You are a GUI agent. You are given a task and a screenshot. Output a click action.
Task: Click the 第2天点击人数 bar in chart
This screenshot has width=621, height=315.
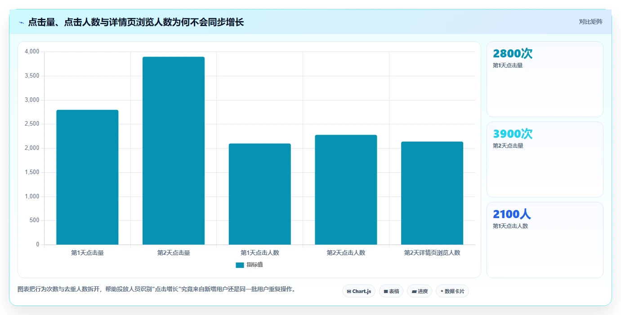pyautogui.click(x=346, y=190)
